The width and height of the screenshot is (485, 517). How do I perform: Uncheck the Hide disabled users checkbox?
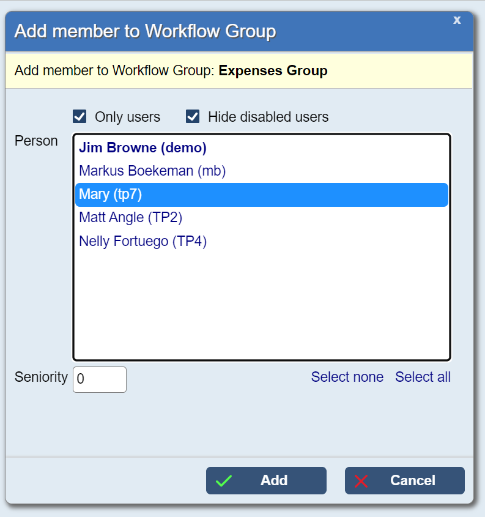(193, 117)
